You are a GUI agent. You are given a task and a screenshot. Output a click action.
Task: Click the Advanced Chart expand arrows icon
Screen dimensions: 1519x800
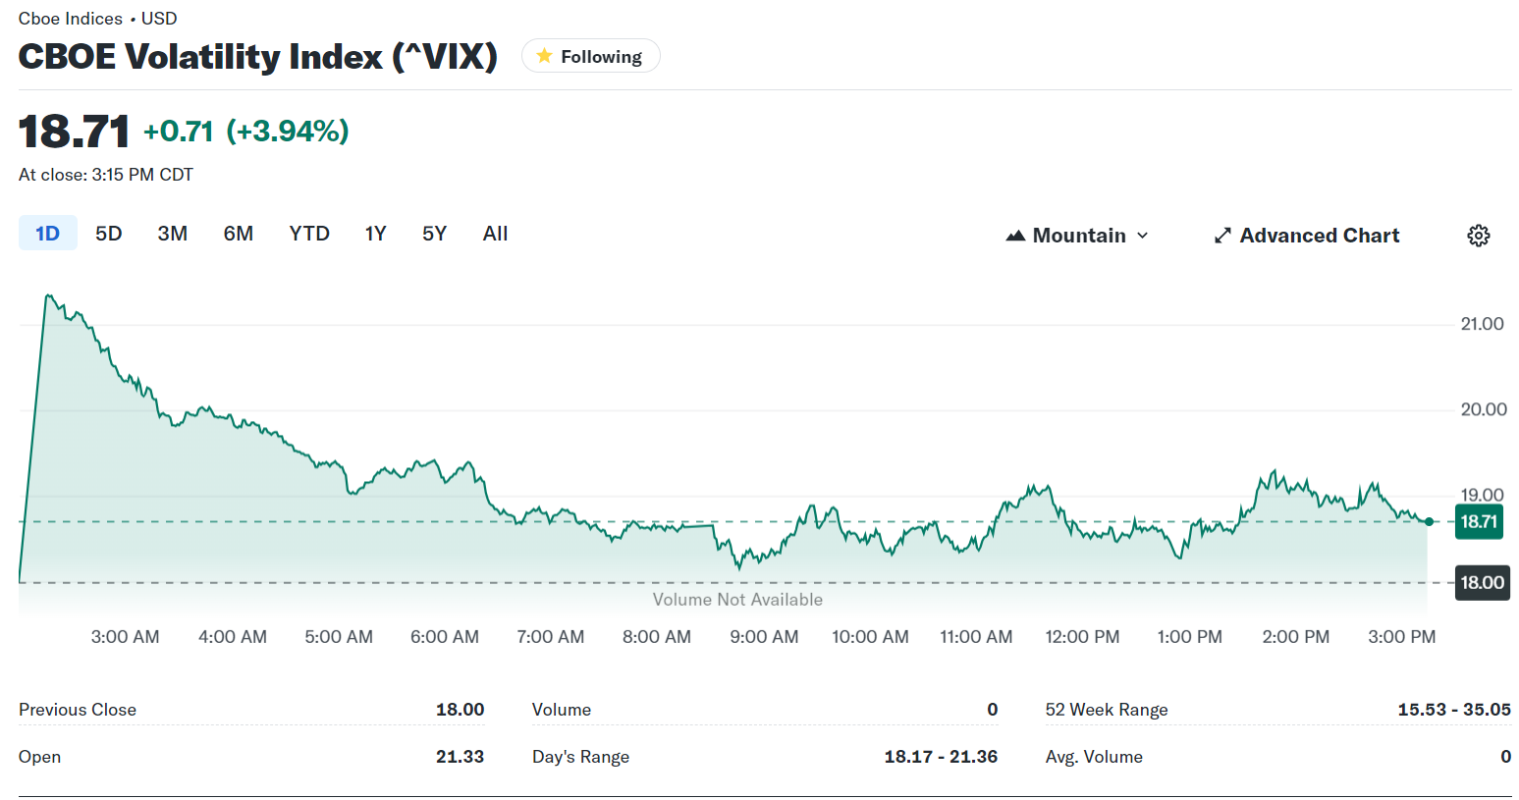1222,236
